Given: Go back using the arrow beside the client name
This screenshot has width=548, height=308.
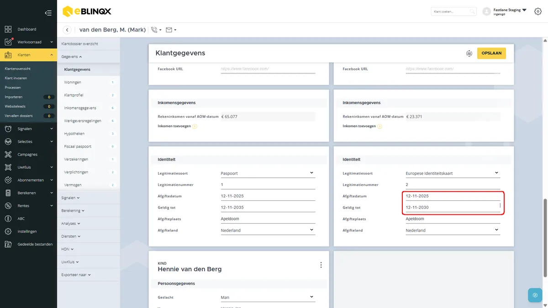Looking at the screenshot, I should [67, 30].
